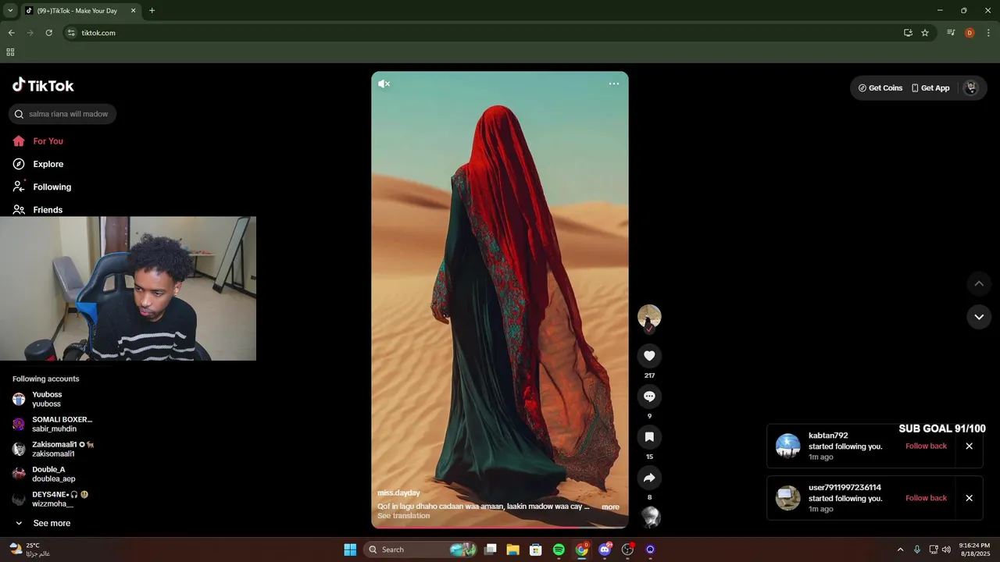Open the spinning sound disc icon
This screenshot has width=1000, height=562.
point(650,517)
